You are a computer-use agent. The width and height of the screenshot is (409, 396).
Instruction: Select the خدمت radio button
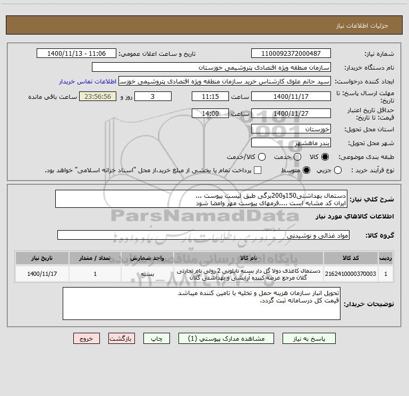pos(297,157)
